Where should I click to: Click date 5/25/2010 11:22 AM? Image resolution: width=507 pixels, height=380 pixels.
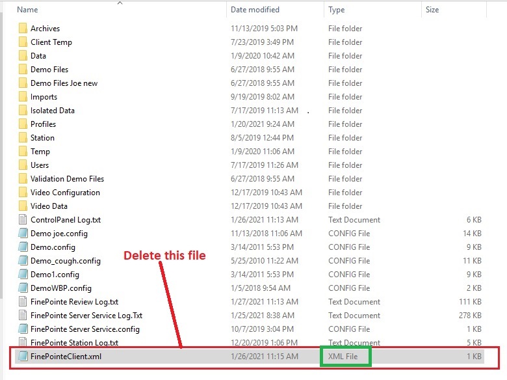pos(265,260)
